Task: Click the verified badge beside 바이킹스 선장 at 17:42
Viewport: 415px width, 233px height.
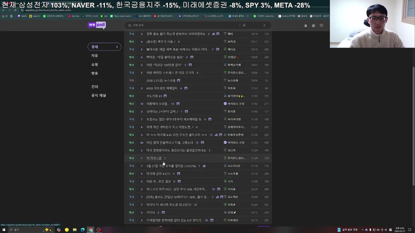Action: [x=225, y=104]
